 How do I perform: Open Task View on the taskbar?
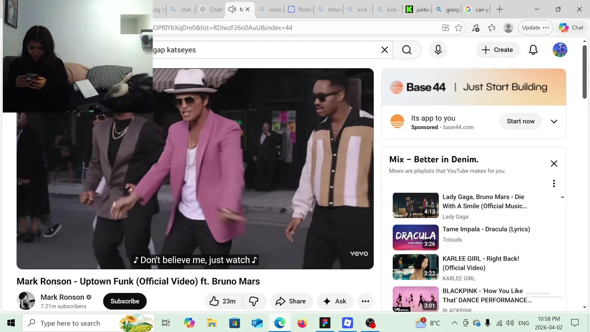click(166, 323)
